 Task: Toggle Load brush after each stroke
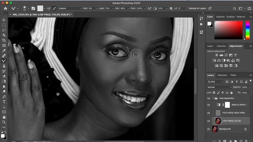point(49,8)
